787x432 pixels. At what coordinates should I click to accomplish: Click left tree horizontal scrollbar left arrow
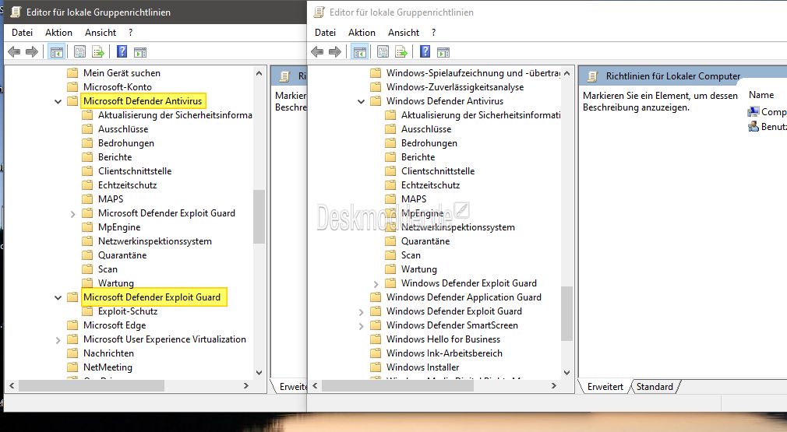12,386
